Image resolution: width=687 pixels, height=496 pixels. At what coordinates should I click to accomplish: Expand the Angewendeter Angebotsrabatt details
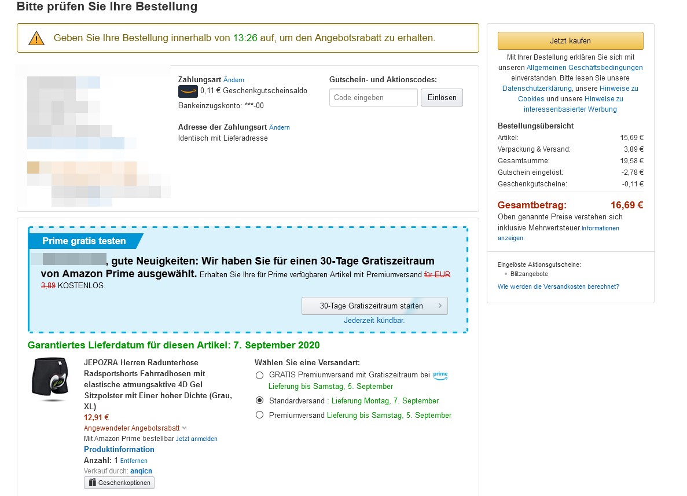coord(184,428)
